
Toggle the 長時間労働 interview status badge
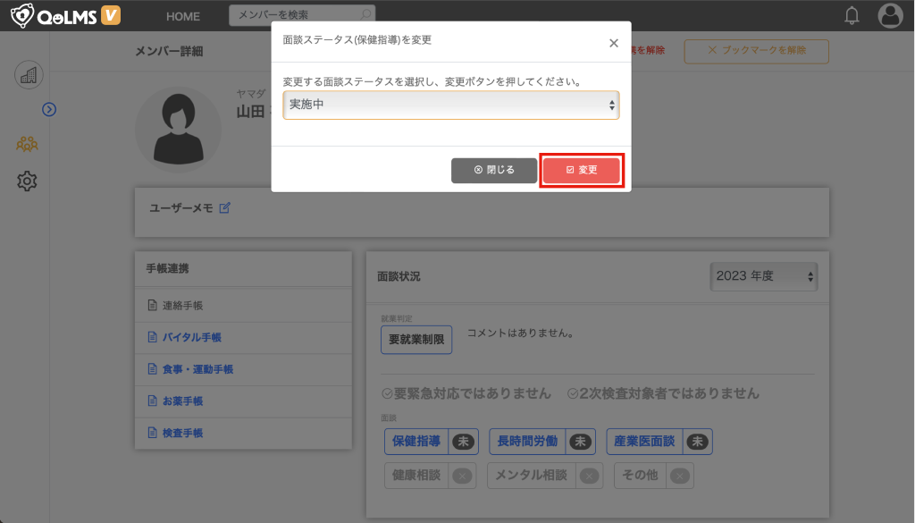click(541, 441)
